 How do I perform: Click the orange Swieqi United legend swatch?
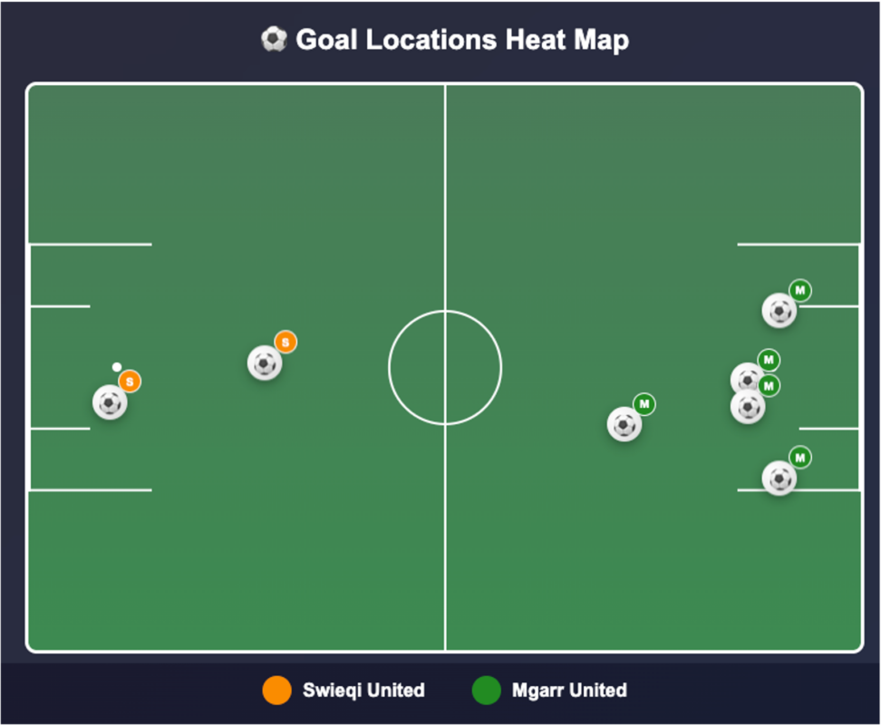pyautogui.click(x=276, y=691)
